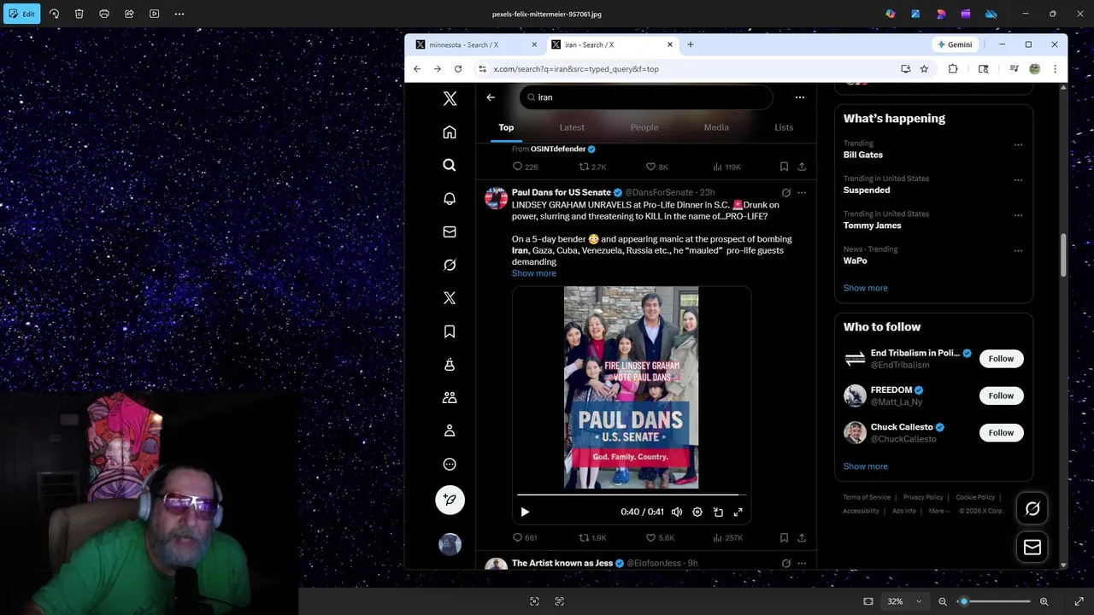Click the OneDrive icon in Photos title bar

(991, 14)
